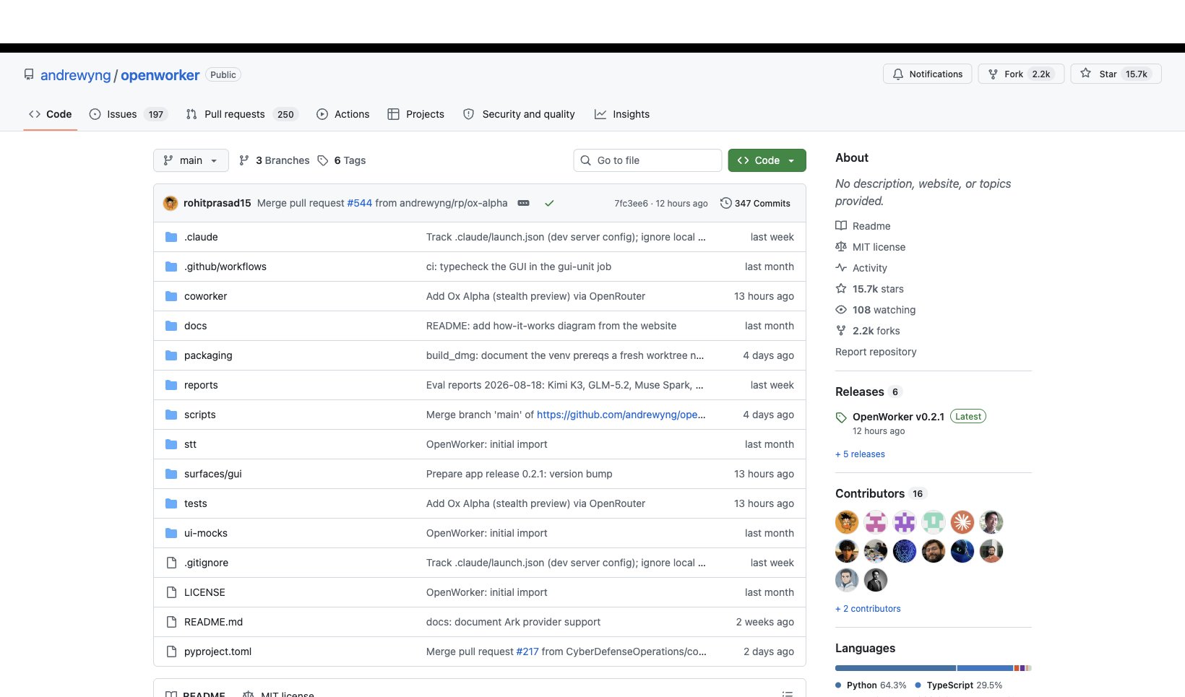Show the + 5 releases link

click(860, 454)
